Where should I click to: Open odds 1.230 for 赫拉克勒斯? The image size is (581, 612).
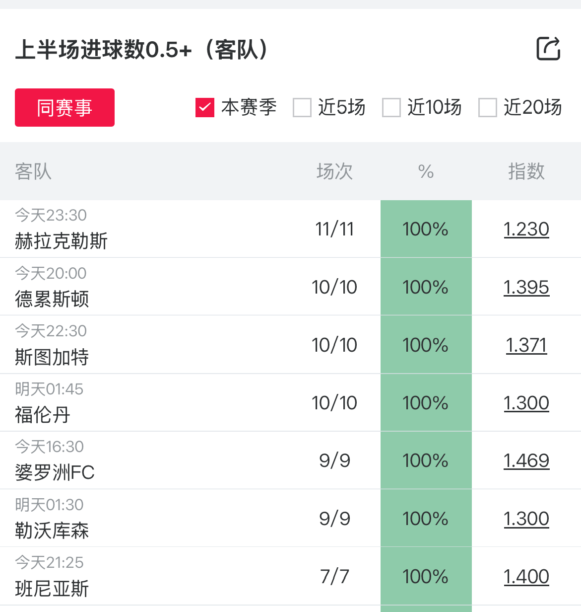[x=526, y=229]
